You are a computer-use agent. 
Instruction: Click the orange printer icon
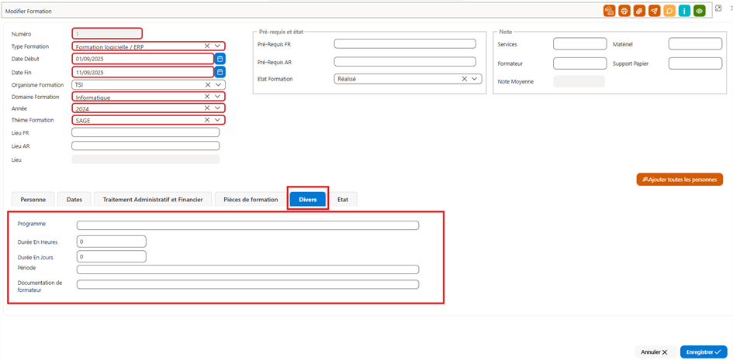point(624,11)
